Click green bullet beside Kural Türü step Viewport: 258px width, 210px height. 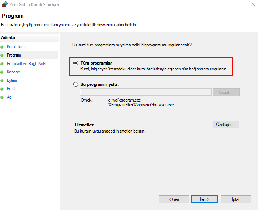(2, 47)
